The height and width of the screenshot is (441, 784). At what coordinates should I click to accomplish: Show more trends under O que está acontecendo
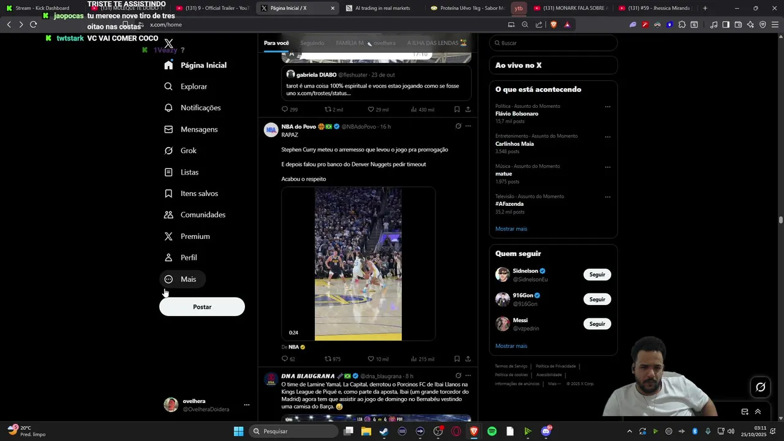(x=511, y=229)
